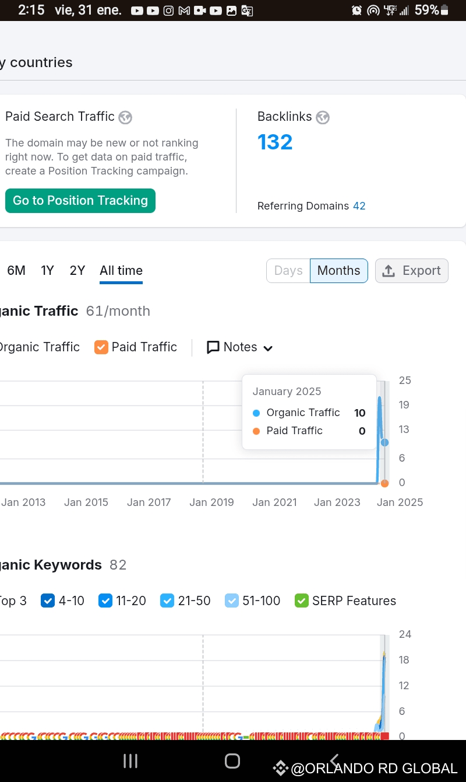Click the Export upload icon
466x782 pixels.
[x=389, y=271]
